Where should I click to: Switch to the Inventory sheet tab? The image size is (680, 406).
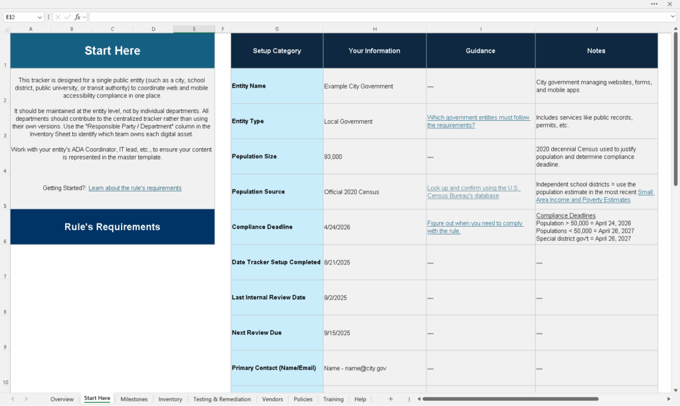click(x=170, y=399)
